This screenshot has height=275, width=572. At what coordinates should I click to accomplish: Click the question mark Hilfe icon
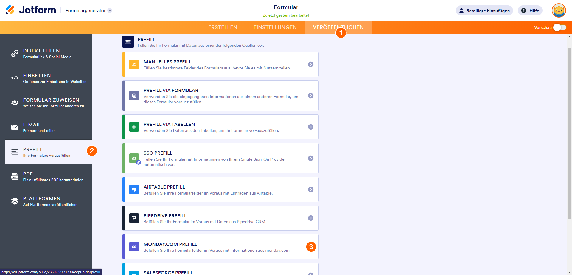[x=523, y=10]
